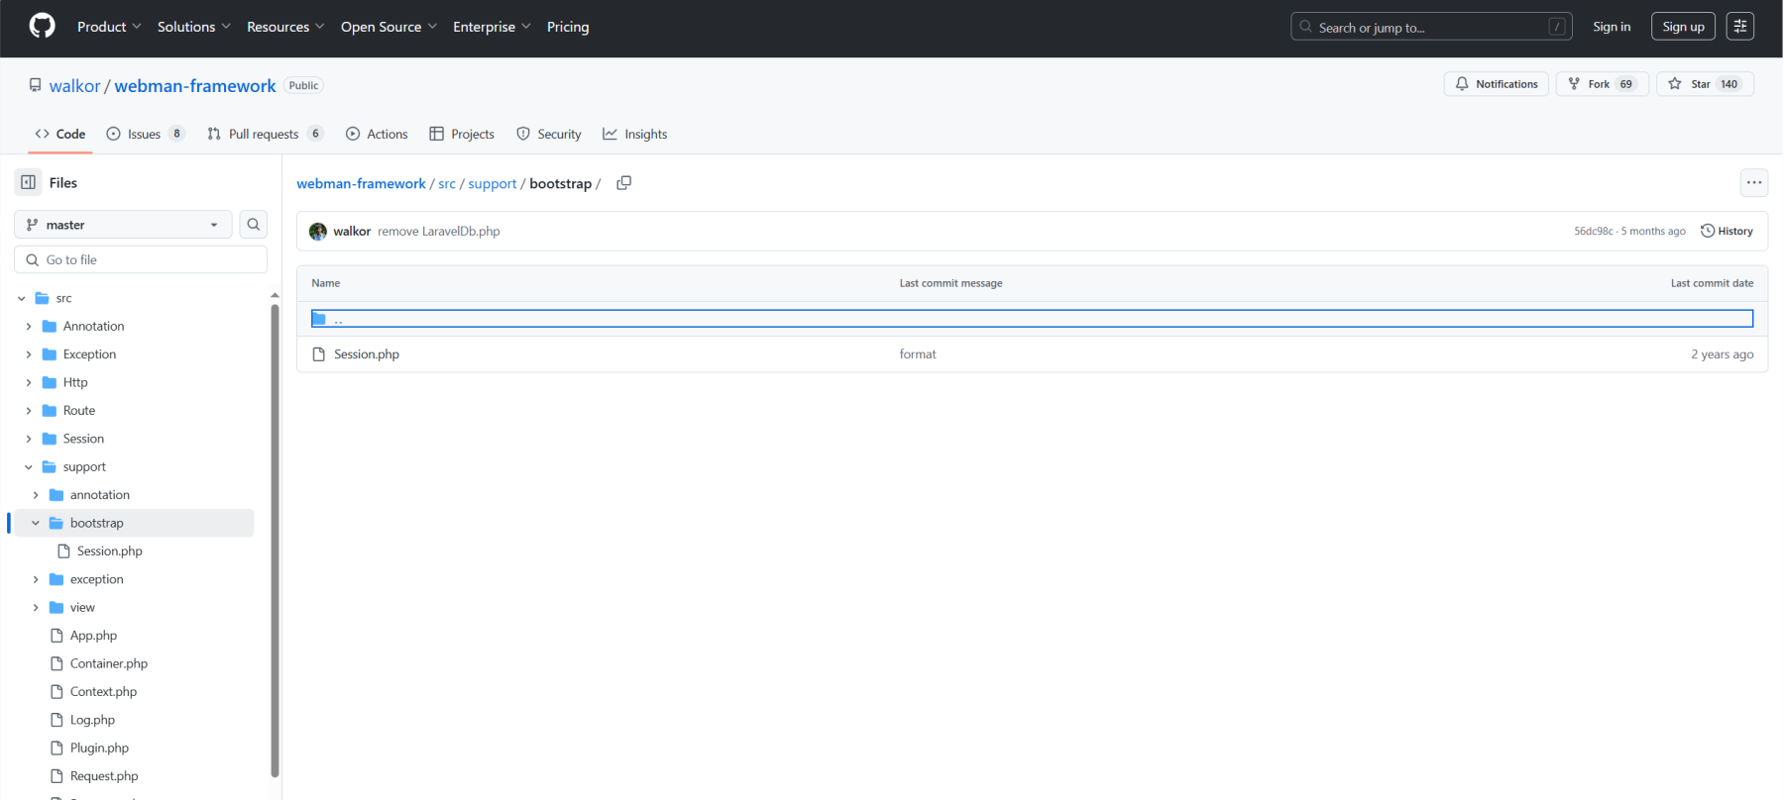
Task: Expand the Route folder chevron
Action: click(29, 411)
